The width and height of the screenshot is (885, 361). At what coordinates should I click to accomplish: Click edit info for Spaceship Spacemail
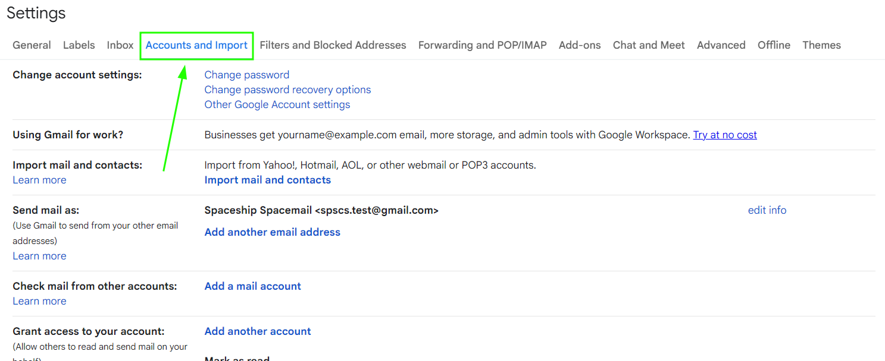pos(767,210)
